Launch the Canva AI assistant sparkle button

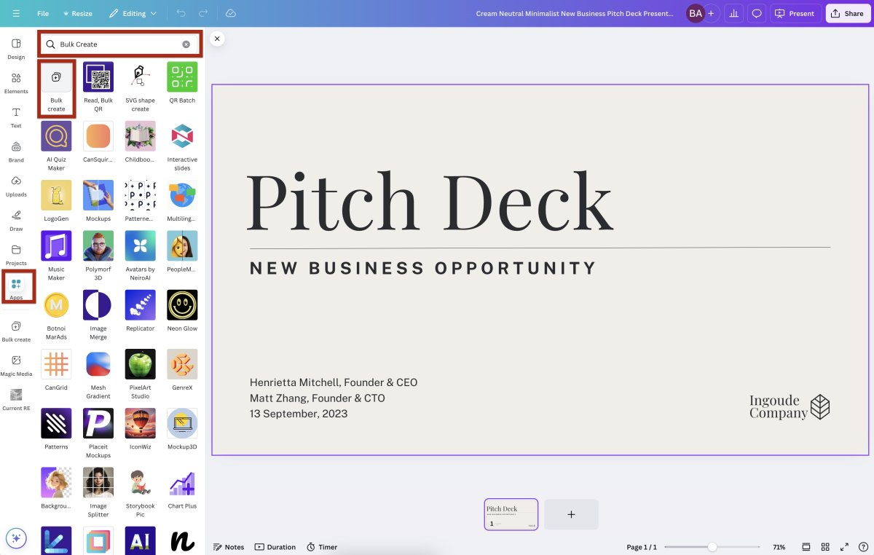tap(16, 538)
